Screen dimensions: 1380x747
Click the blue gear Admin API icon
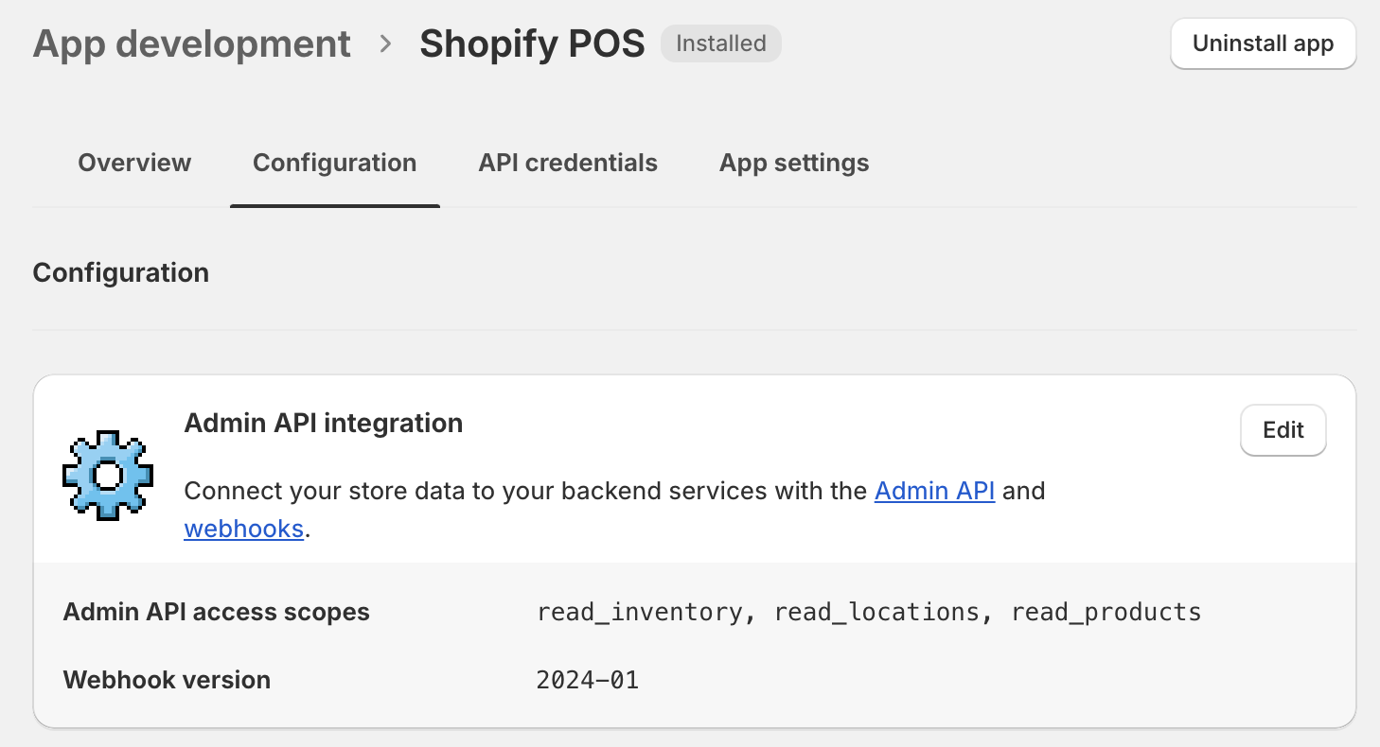(x=108, y=475)
